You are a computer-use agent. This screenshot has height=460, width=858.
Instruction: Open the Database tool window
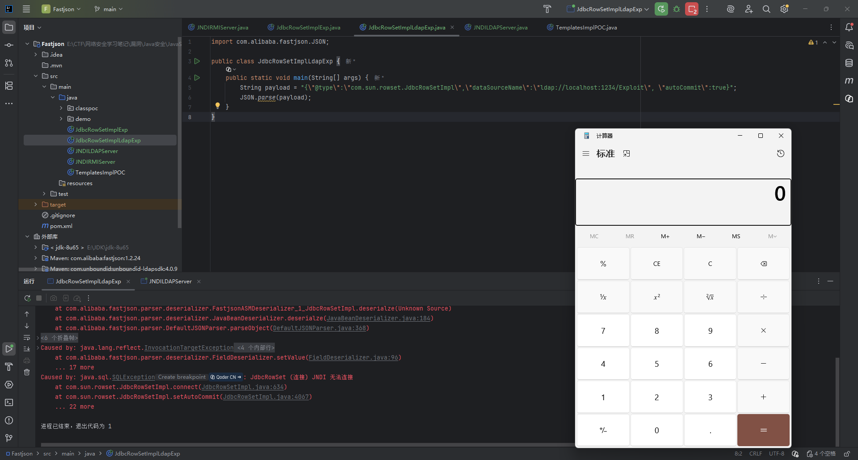849,63
